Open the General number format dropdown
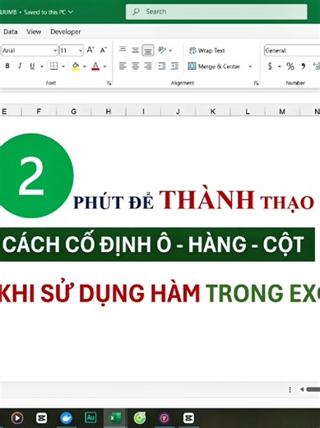Image resolution: width=320 pixels, height=428 pixels. 292,50
